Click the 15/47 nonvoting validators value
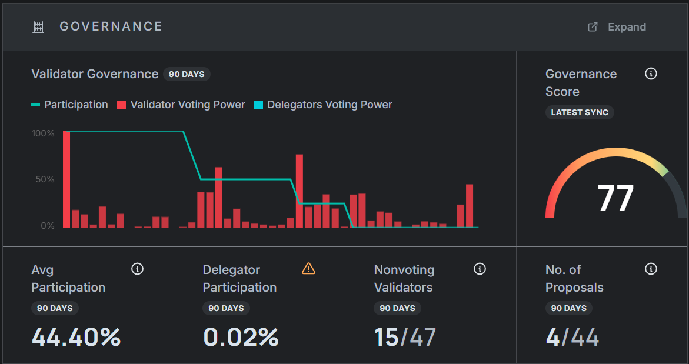The height and width of the screenshot is (364, 689). tap(405, 338)
